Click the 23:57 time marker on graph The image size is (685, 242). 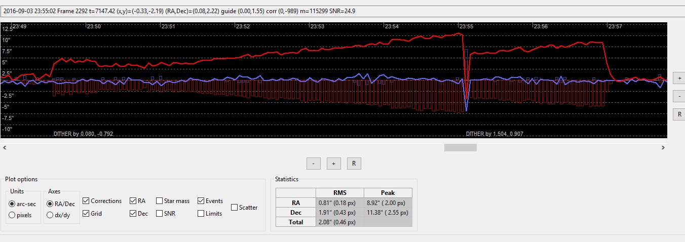coord(615,26)
